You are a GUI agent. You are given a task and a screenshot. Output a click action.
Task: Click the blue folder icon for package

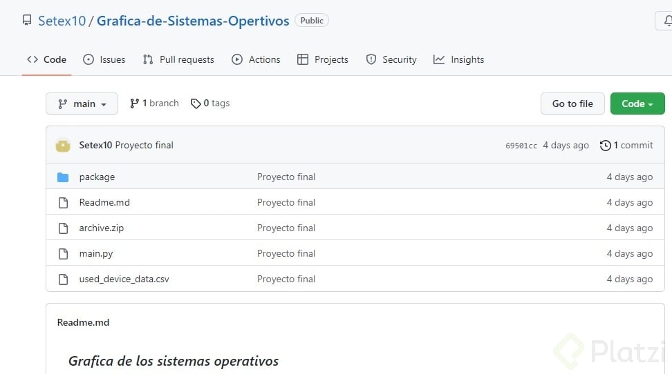pos(63,177)
